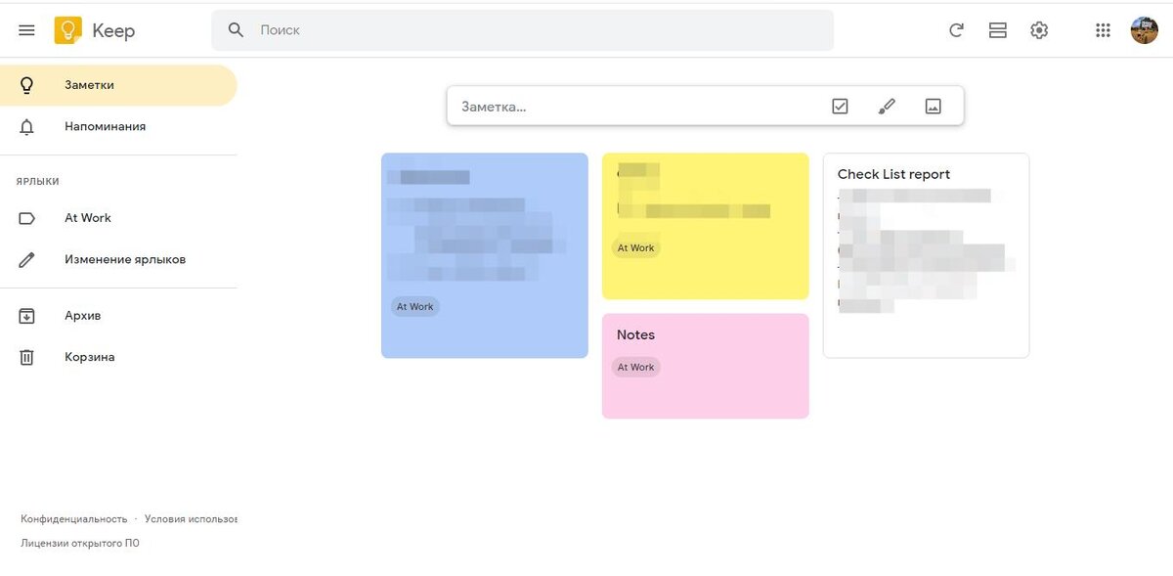Open the yellow note card
This screenshot has width=1173, height=576.
tap(706, 226)
